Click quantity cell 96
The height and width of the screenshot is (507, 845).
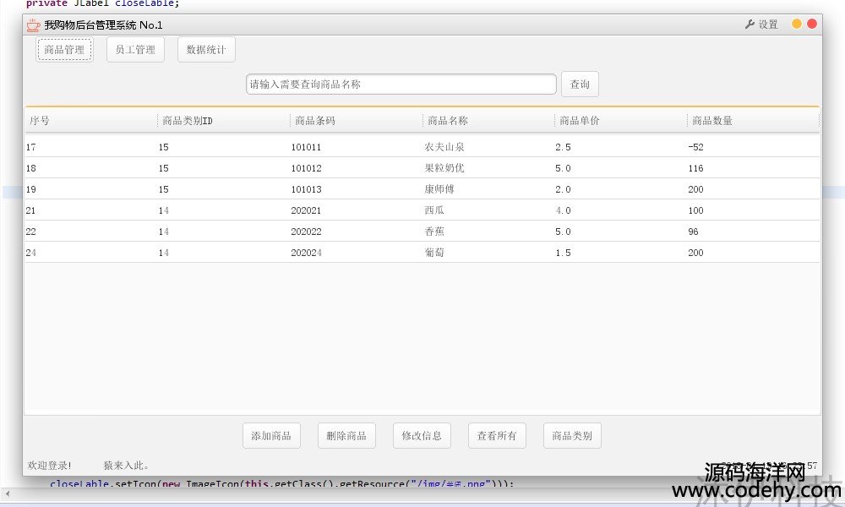coord(693,232)
